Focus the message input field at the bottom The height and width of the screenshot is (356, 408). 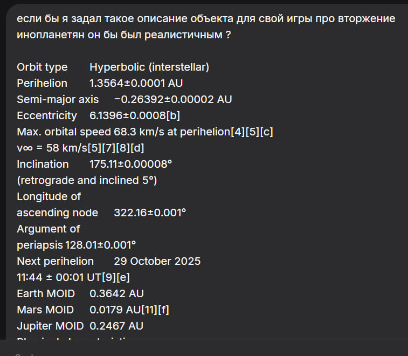(204, 350)
